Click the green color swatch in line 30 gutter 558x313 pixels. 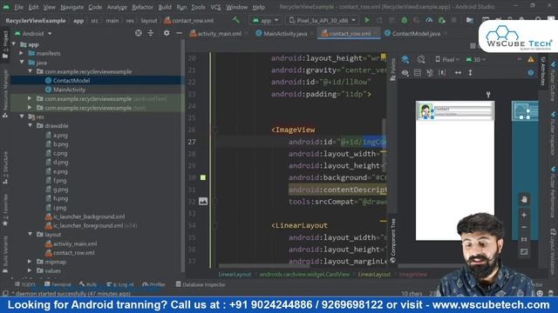click(x=203, y=177)
